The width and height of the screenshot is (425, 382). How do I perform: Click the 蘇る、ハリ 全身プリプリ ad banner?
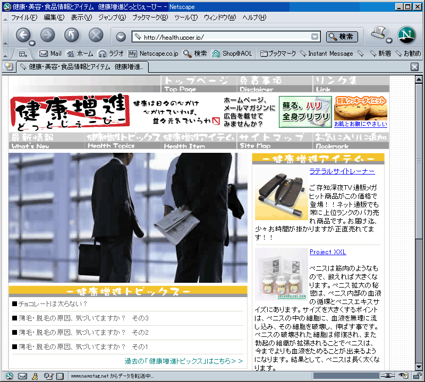[x=305, y=112]
